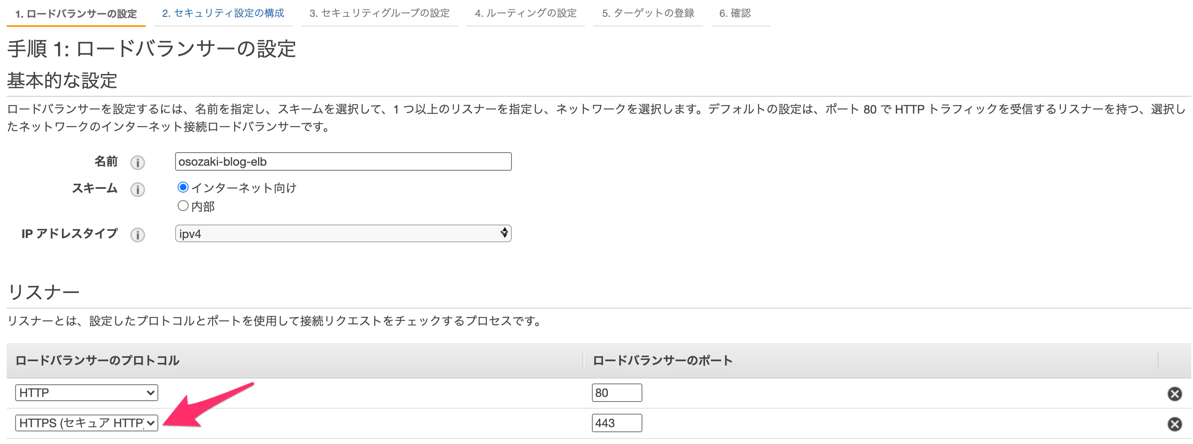Click the osozaki-blog-elb name input field
The height and width of the screenshot is (444, 1193).
click(x=343, y=162)
